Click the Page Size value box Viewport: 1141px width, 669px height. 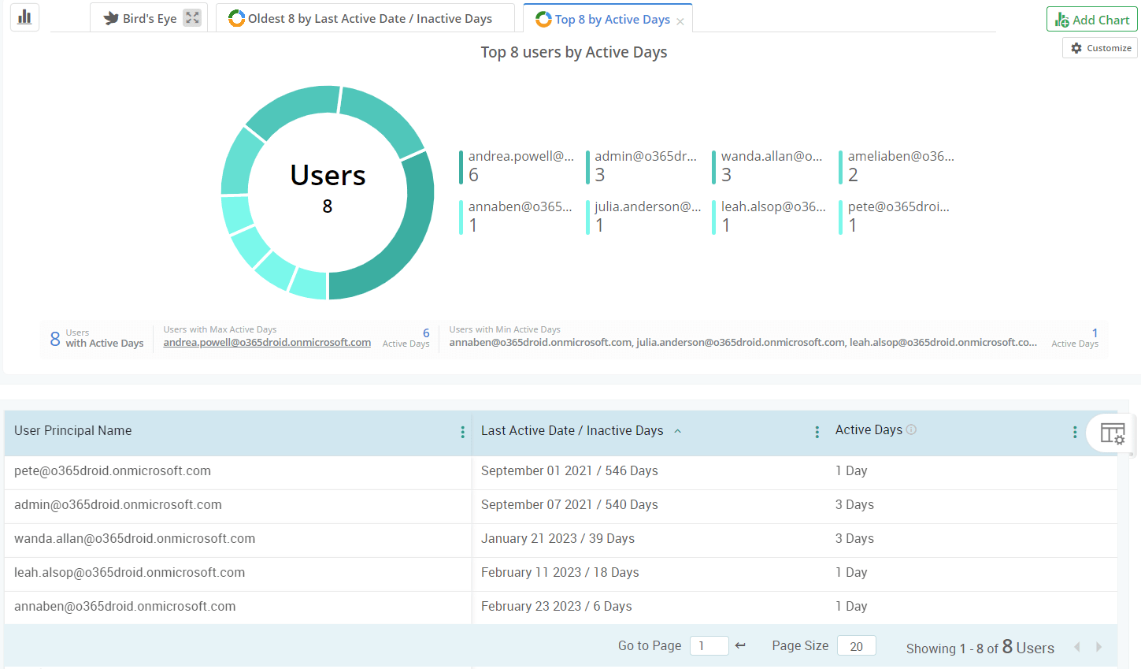pyautogui.click(x=856, y=645)
